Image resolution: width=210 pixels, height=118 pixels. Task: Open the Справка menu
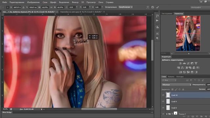point(110,2)
